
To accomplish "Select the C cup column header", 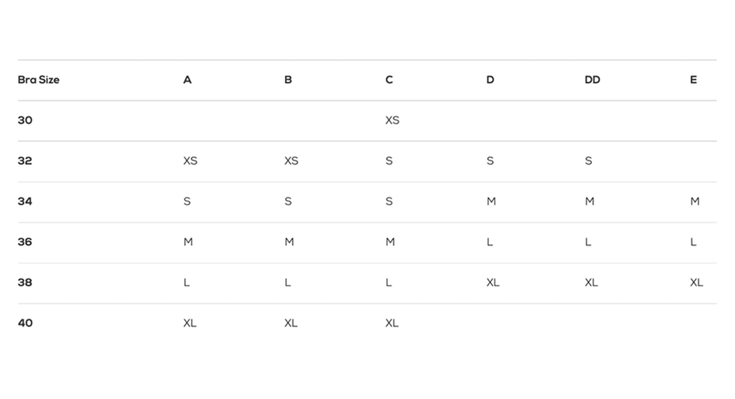I will [389, 80].
